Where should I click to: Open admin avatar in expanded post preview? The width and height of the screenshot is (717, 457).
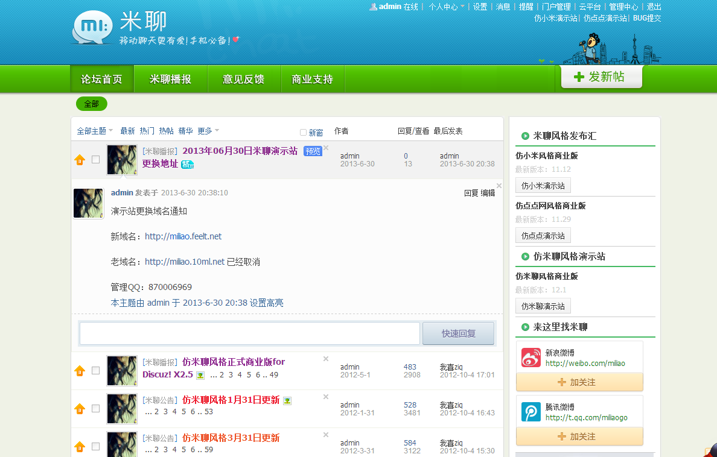pos(88,203)
